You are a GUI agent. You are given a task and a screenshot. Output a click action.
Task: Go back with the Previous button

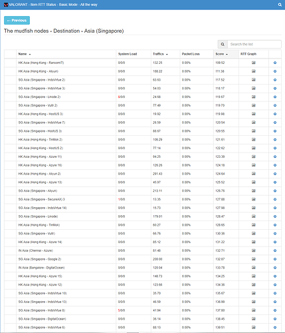click(x=17, y=21)
